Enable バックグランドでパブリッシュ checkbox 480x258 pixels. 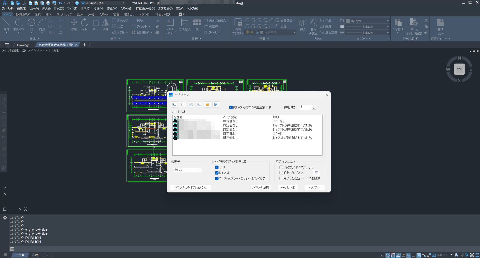click(x=281, y=167)
